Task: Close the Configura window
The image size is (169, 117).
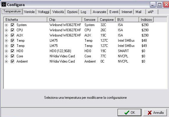Action: [166, 5]
